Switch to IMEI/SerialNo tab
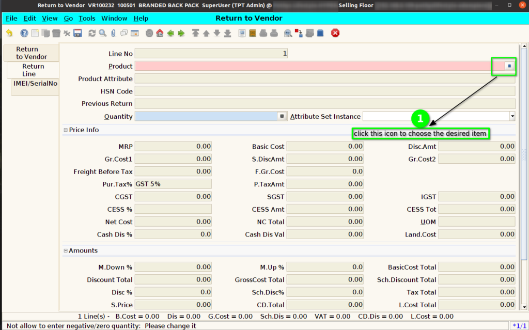Viewport: 529px width, 330px height. pos(35,87)
